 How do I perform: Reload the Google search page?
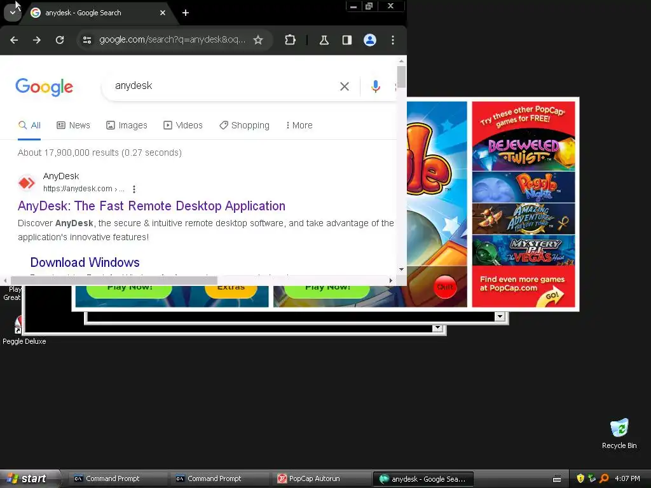click(x=60, y=40)
